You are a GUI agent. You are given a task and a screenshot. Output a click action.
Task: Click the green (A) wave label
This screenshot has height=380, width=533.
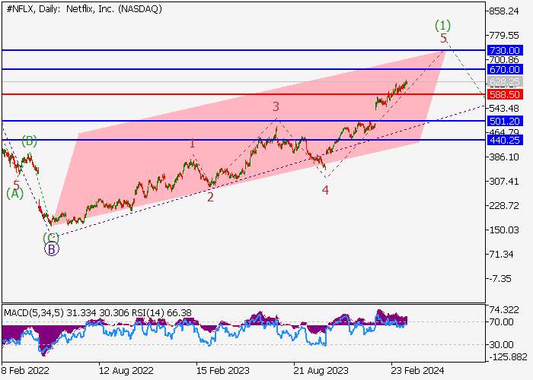pos(15,194)
